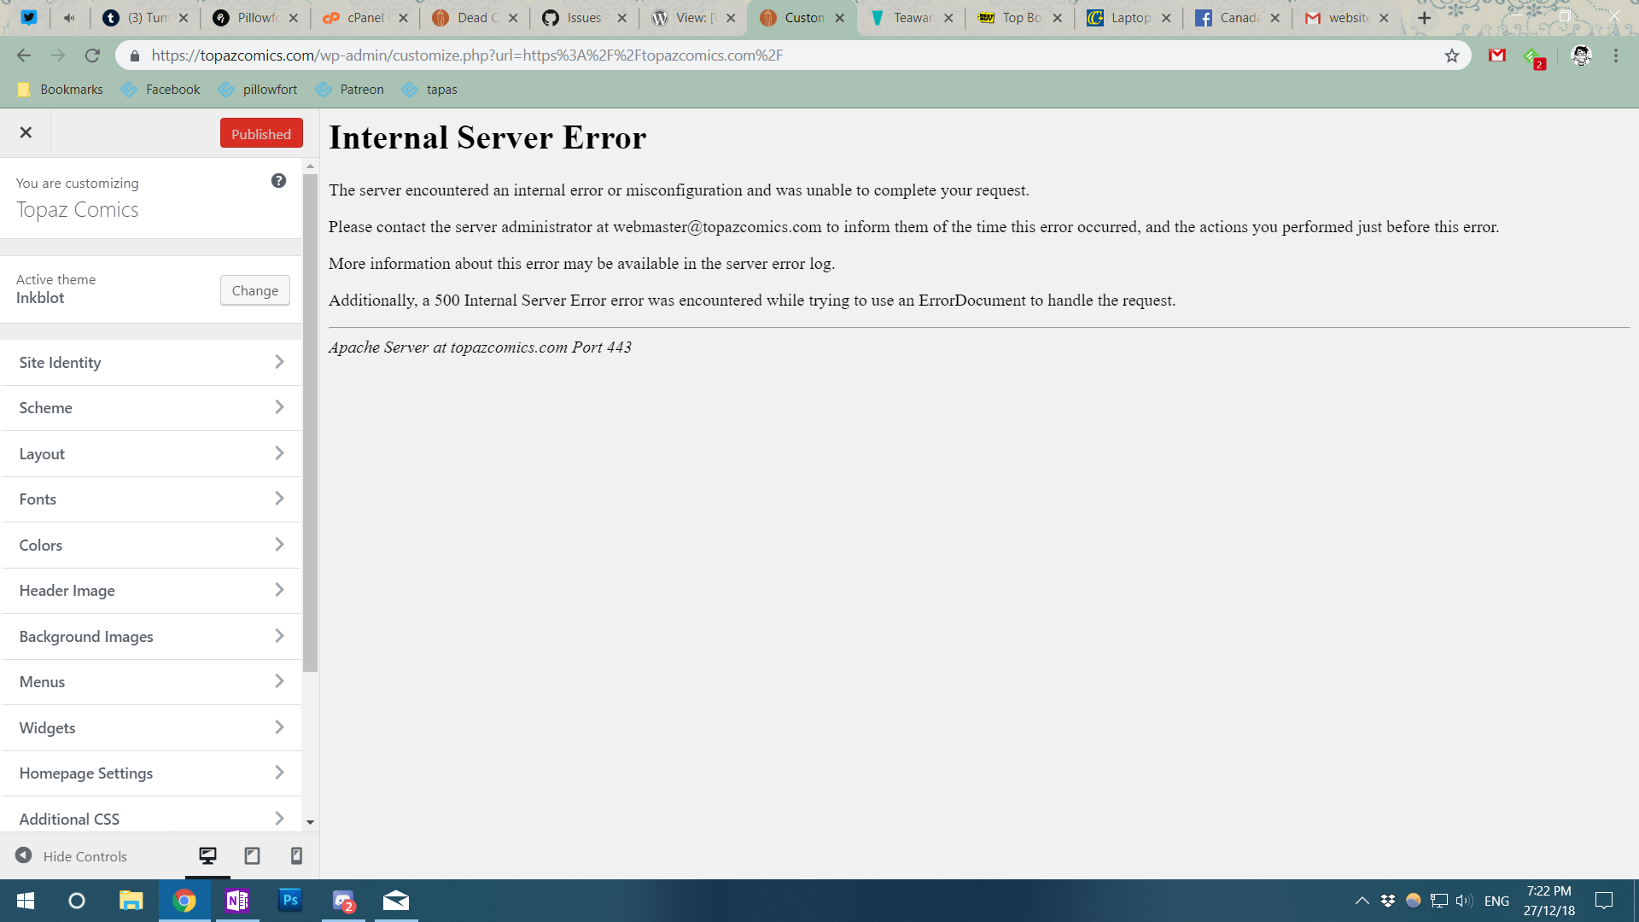Click the Published button
This screenshot has width=1639, height=922.
[x=261, y=133]
